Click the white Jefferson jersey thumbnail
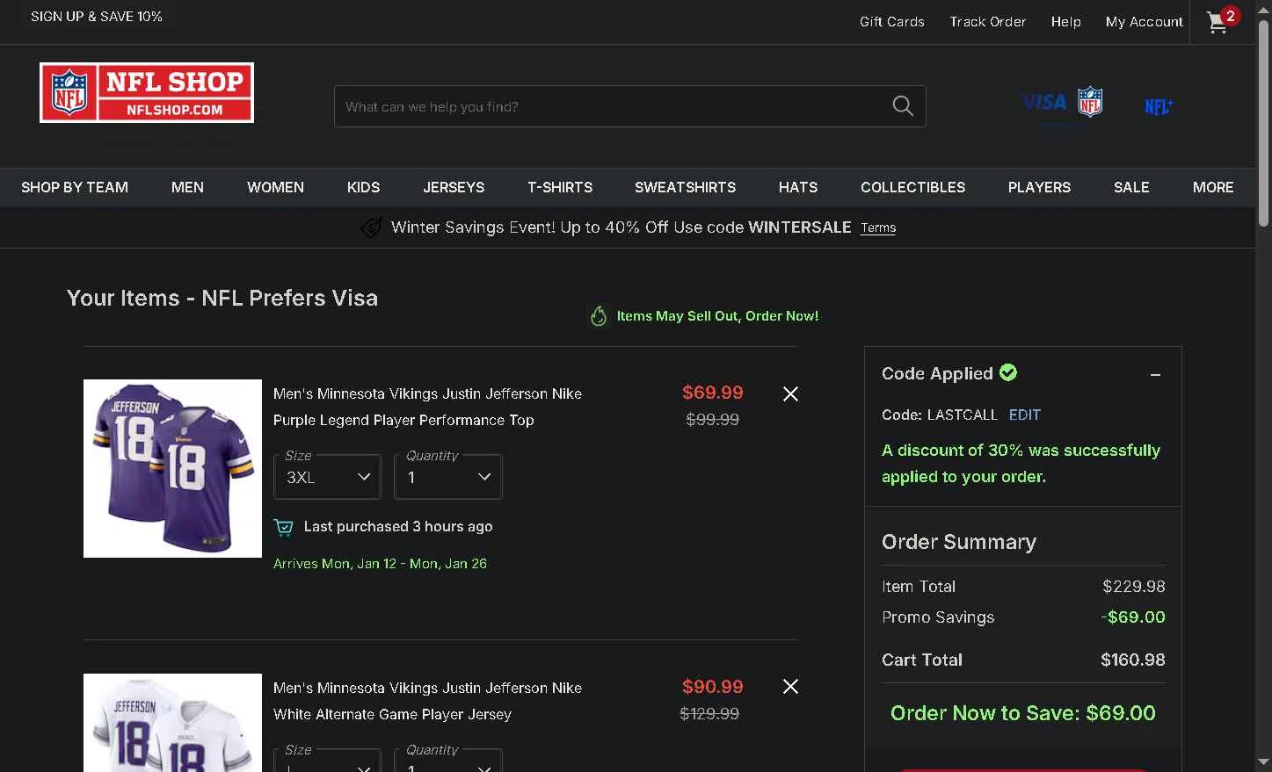Image resolution: width=1272 pixels, height=772 pixels. 172,723
